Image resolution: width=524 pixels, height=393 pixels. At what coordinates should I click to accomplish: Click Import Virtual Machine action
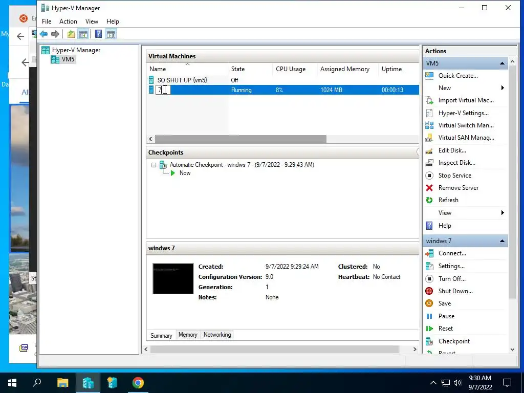tap(466, 100)
